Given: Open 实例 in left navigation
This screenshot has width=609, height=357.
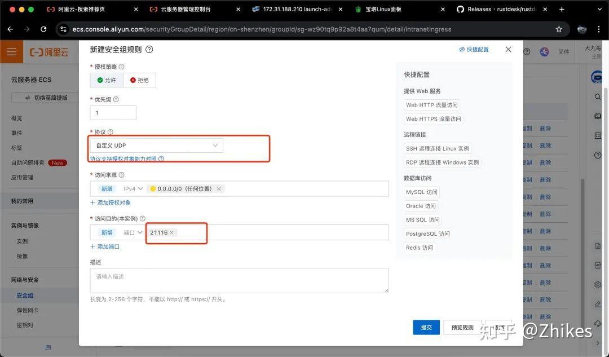Looking at the screenshot, I should [22, 241].
